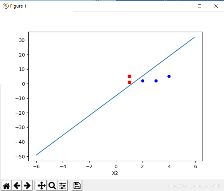Screen dimensions: 224x191
Task: Click the 20 y-axis tick label
Action: pyautogui.click(x=22, y=55)
